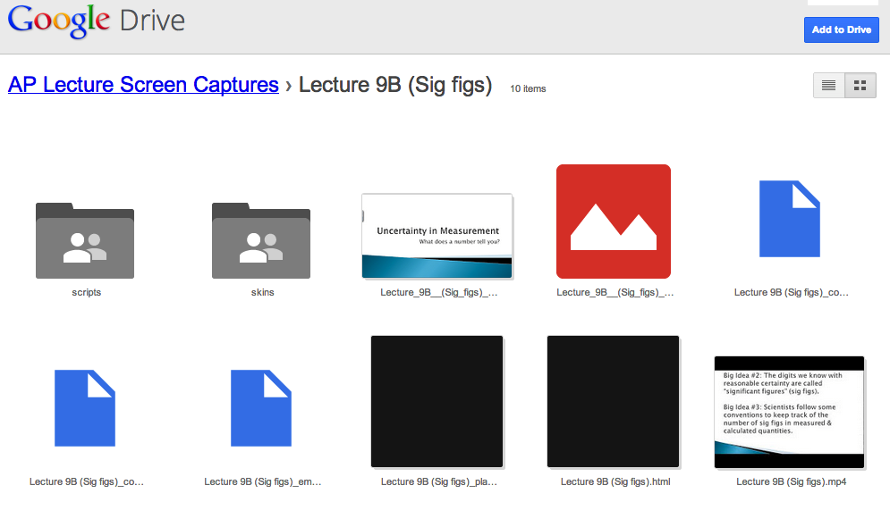
Task: Click the "10 items" count label
Action: 528,89
